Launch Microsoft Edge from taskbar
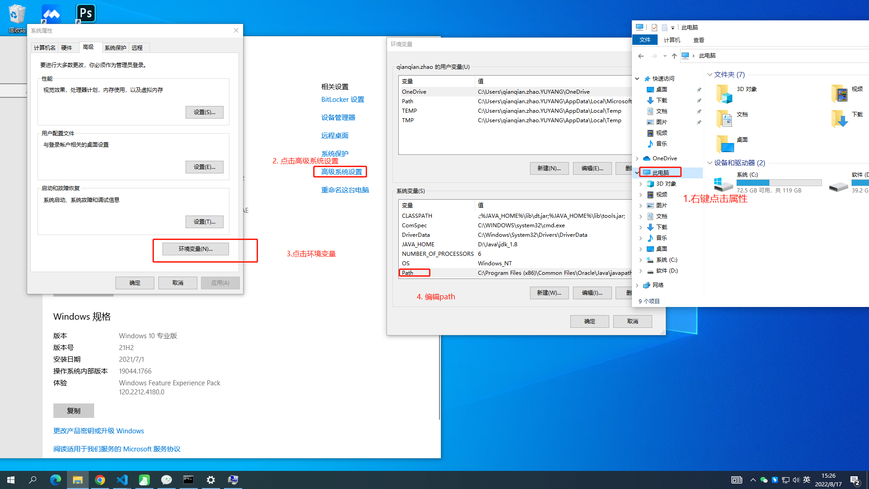Screen dimensions: 869x489 tap(55, 480)
